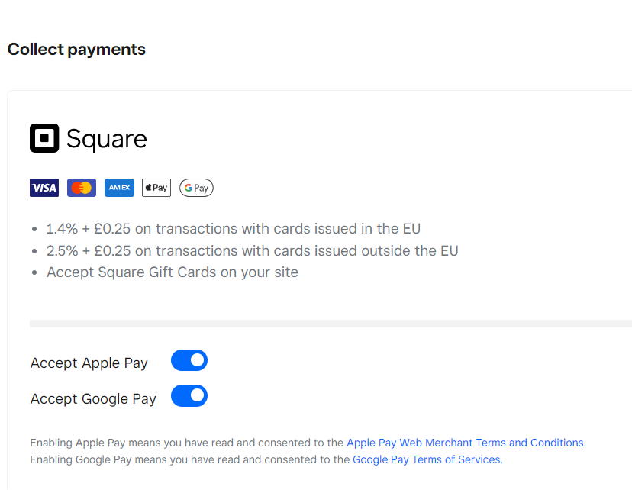Screen dimensions: 632x490
Task: Click the 'Enabling Apple Pay means' consent text
Action: point(187,443)
